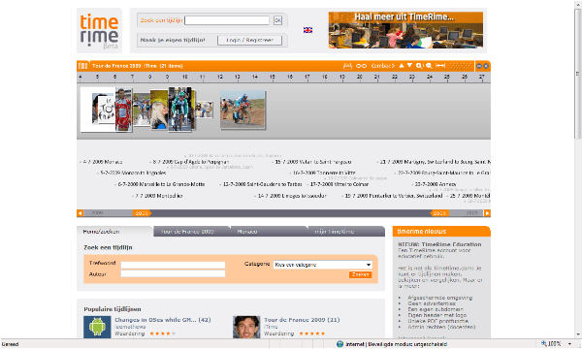
Task: Switch to the Home/zoeken tab
Action: pos(114,232)
